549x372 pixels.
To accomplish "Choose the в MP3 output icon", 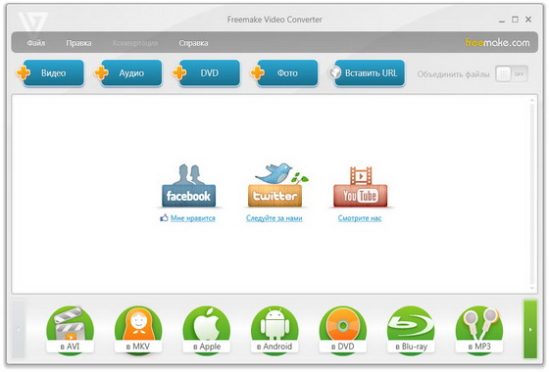I will 479,331.
